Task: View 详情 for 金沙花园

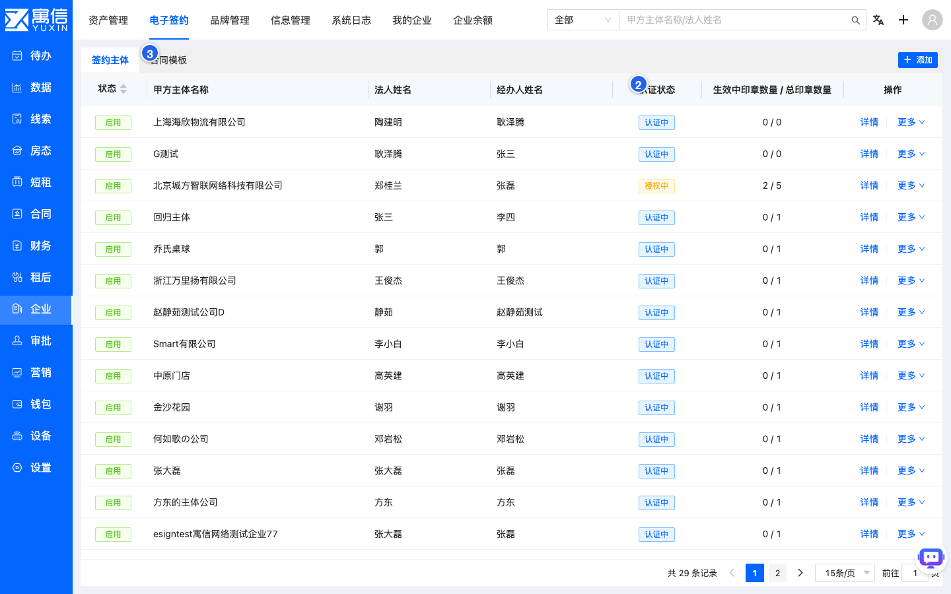Action: (869, 407)
